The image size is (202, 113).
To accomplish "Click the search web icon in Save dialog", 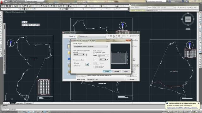I will pos(114,36).
